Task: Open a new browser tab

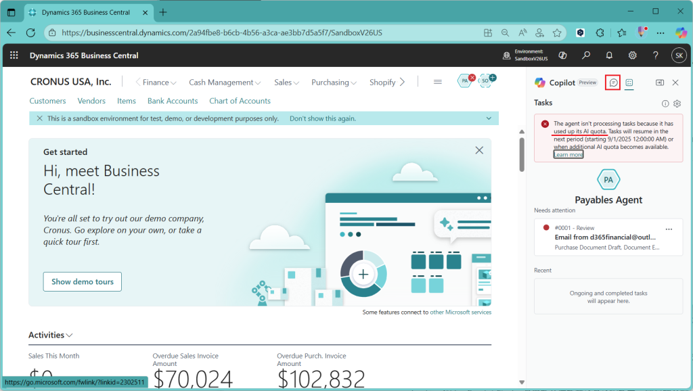Action: pos(163,12)
